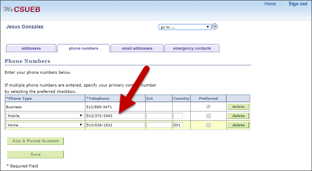Click the Phone Numbers section heading
Image resolution: width=312 pixels, height=171 pixels.
tap(27, 61)
